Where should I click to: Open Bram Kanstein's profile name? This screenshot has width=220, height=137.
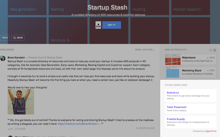point(16,58)
